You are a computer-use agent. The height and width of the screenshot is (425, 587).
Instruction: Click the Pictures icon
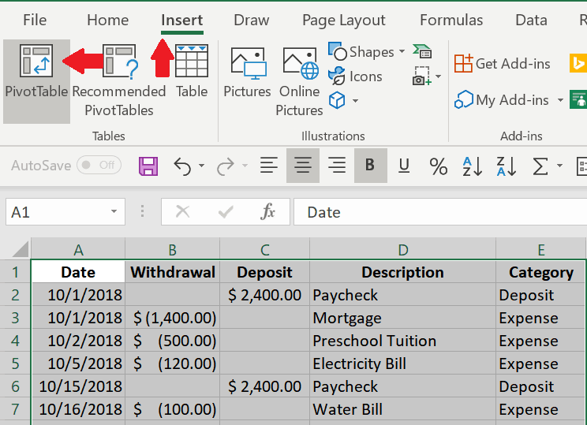247,71
